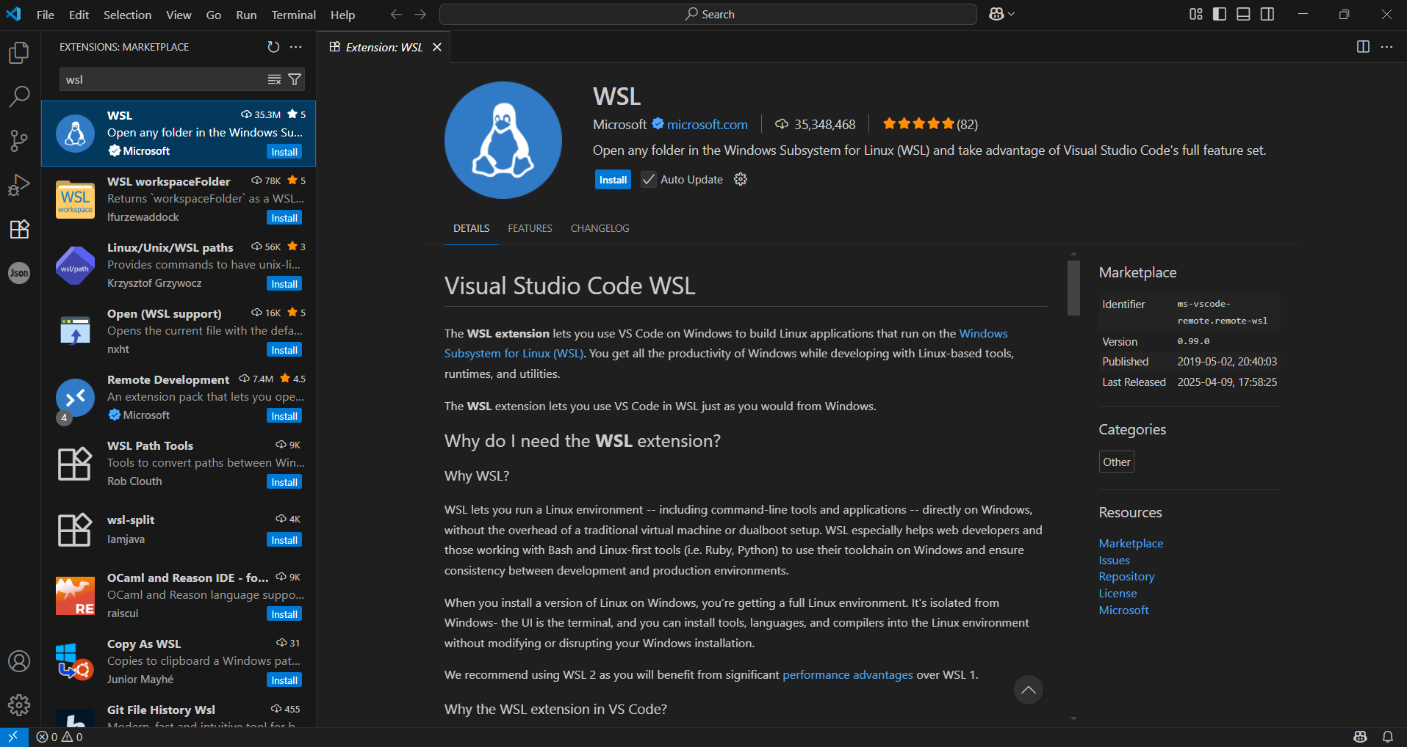This screenshot has height=747, width=1407.
Task: Click the WSL penguin extension logo
Action: pyautogui.click(x=503, y=140)
